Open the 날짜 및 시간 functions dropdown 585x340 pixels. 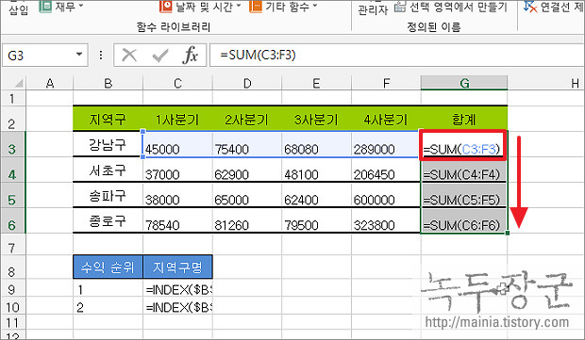coord(201,7)
